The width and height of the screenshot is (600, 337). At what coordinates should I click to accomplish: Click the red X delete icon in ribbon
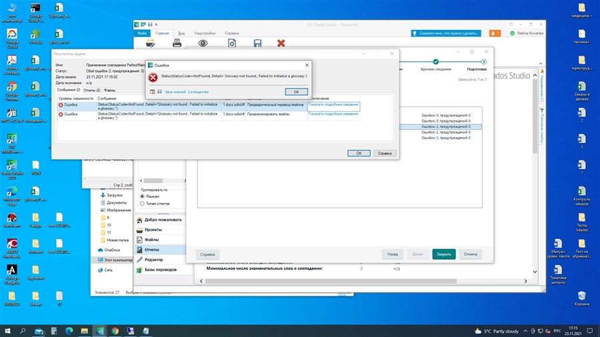point(281,43)
